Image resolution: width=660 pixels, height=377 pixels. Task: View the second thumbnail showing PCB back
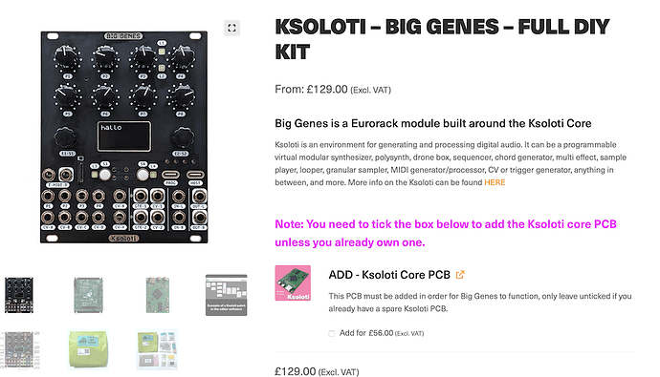click(x=88, y=295)
